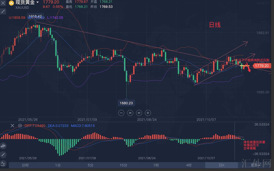274x171 pixels.
Task: Choose the 4时 timeframe
Action: click(x=189, y=165)
